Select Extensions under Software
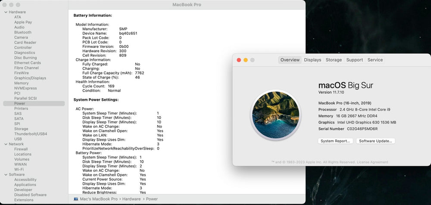 coord(24,200)
